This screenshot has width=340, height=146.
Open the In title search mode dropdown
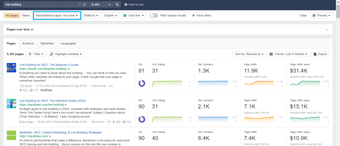[101, 5]
